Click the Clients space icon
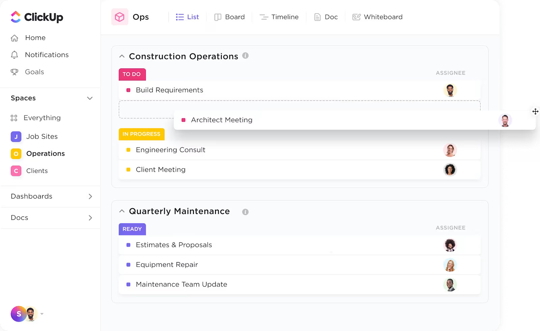Image resolution: width=540 pixels, height=331 pixels. pyautogui.click(x=16, y=171)
